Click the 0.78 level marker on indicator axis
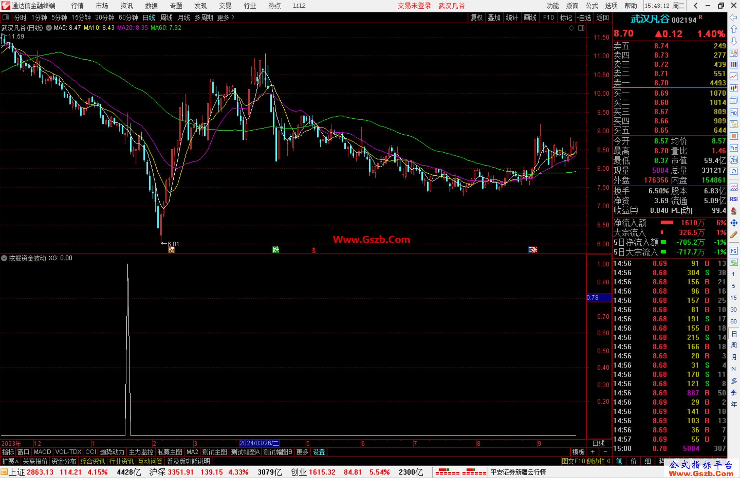Image resolution: width=740 pixels, height=478 pixels. point(599,298)
